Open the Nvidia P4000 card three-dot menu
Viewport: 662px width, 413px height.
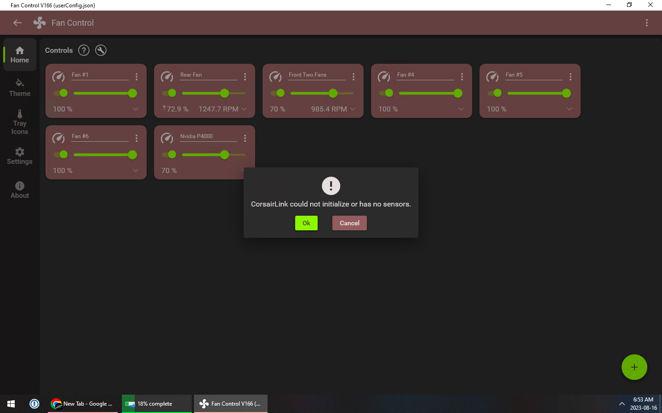tap(245, 138)
